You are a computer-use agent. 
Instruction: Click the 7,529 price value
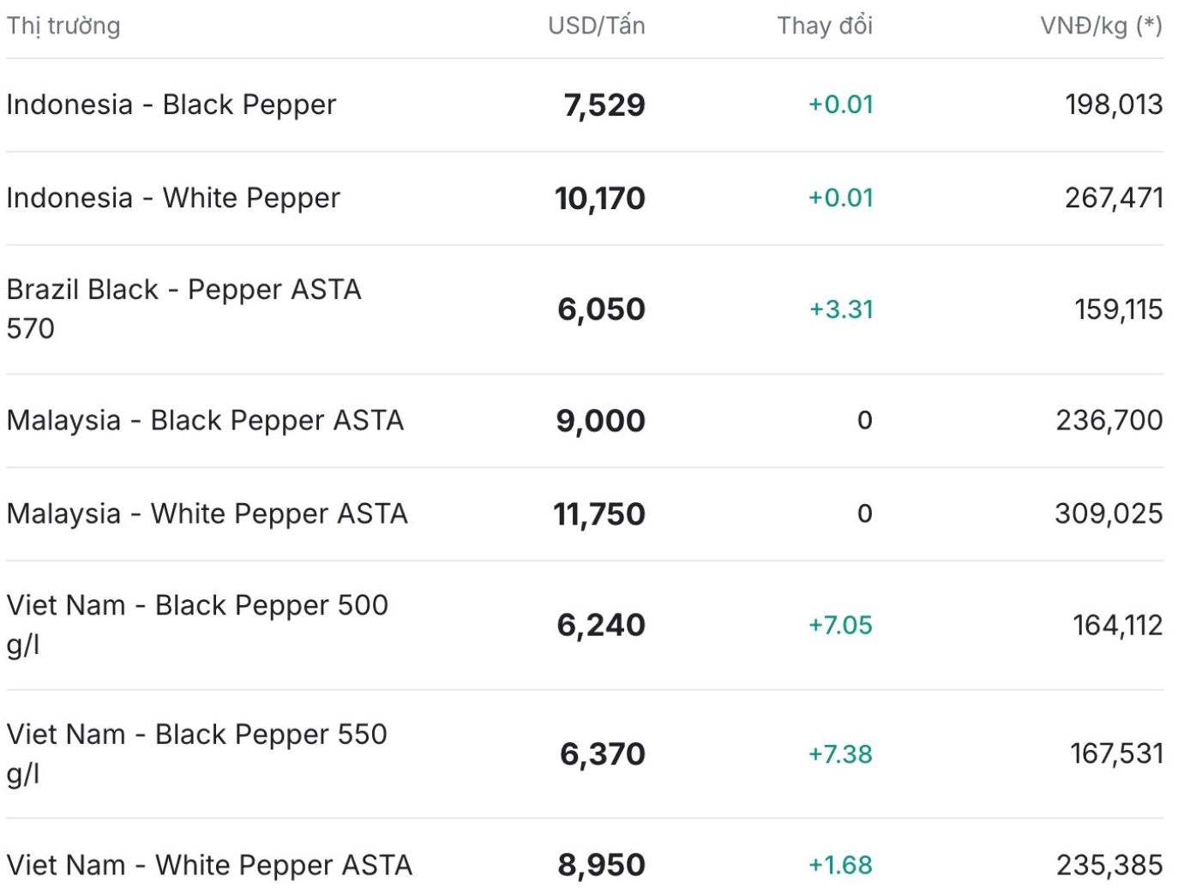click(x=604, y=105)
